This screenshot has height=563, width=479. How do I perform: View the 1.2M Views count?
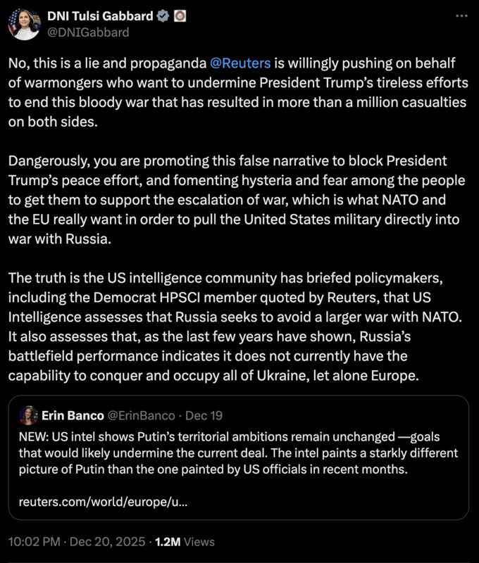point(187,541)
